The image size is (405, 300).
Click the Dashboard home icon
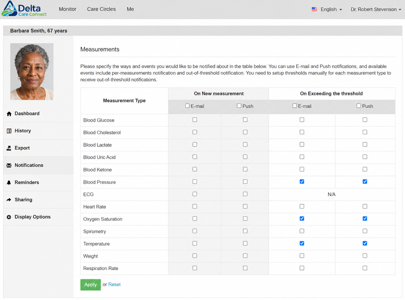click(x=9, y=114)
